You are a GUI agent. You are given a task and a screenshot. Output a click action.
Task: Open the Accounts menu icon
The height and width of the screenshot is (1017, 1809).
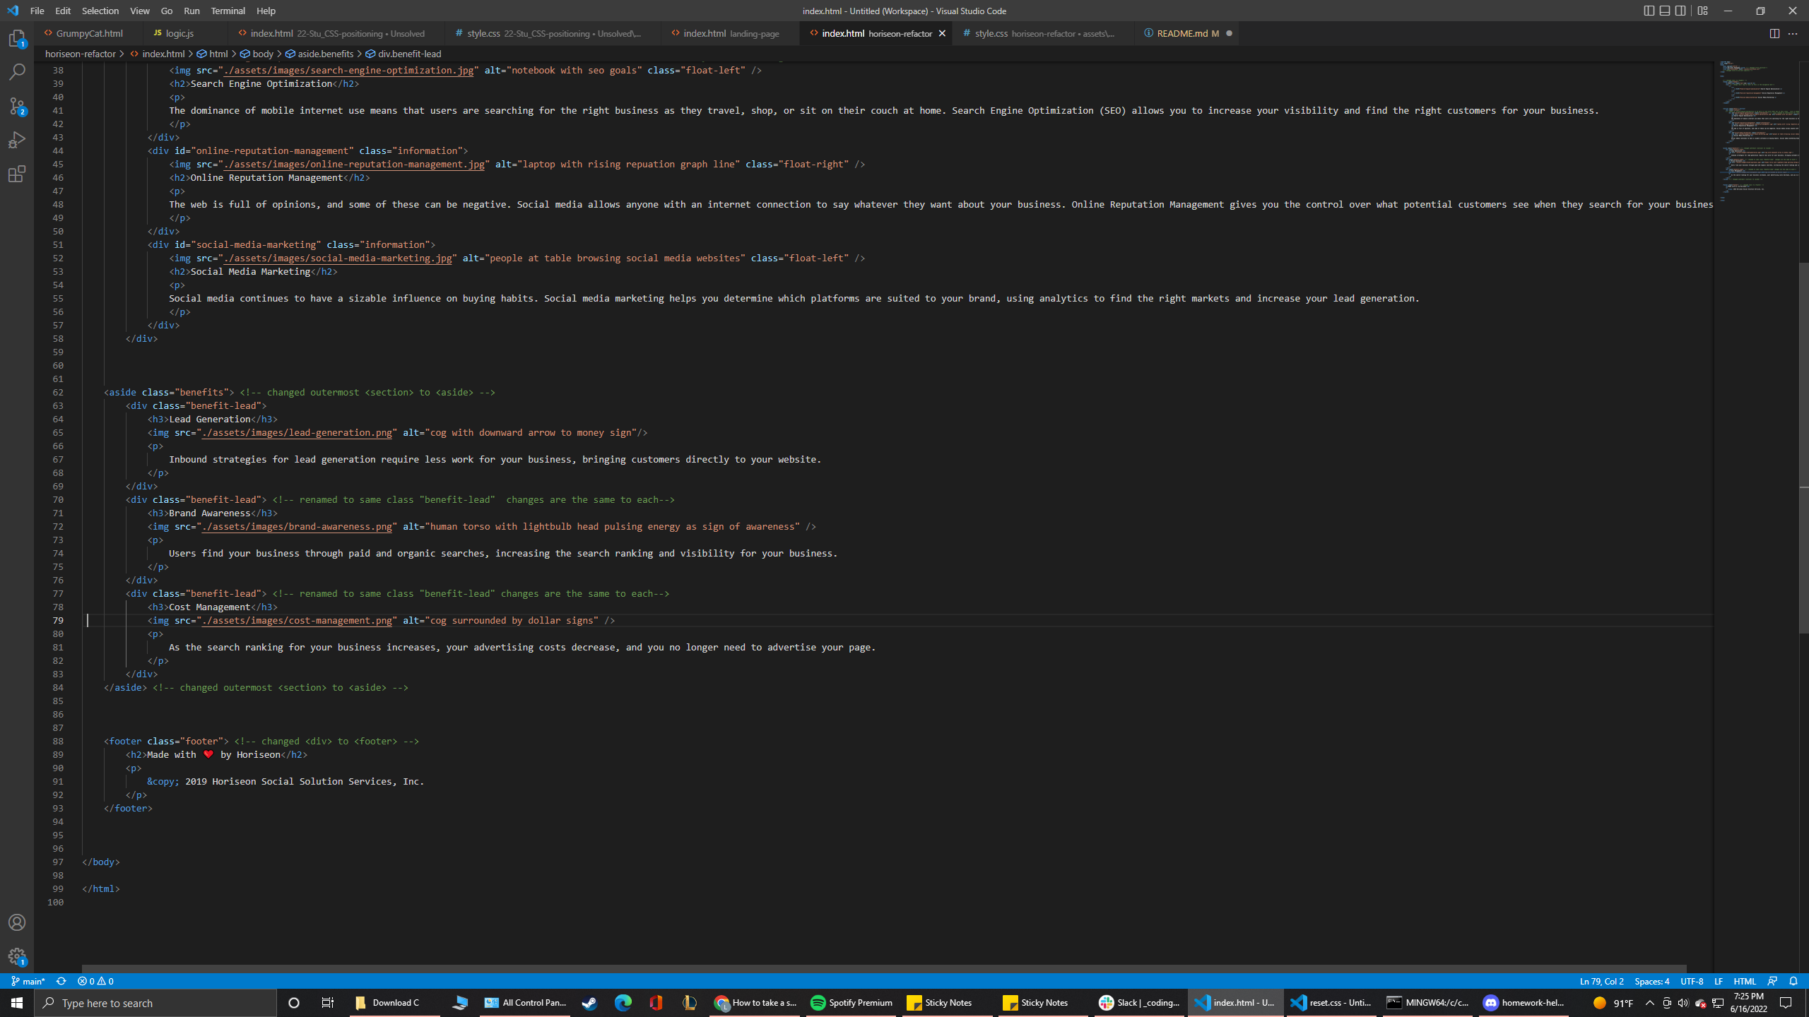17,922
